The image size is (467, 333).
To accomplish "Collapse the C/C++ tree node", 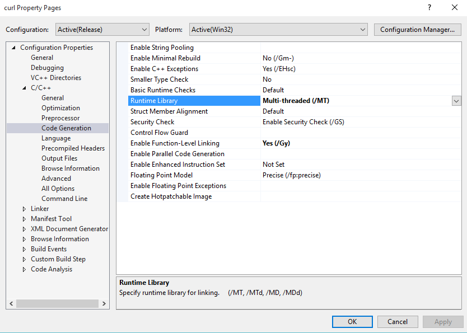I will (x=24, y=88).
